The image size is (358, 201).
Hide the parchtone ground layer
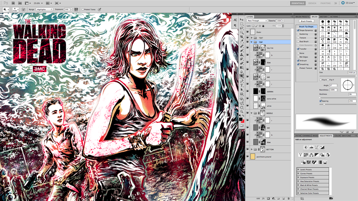[x=247, y=157]
